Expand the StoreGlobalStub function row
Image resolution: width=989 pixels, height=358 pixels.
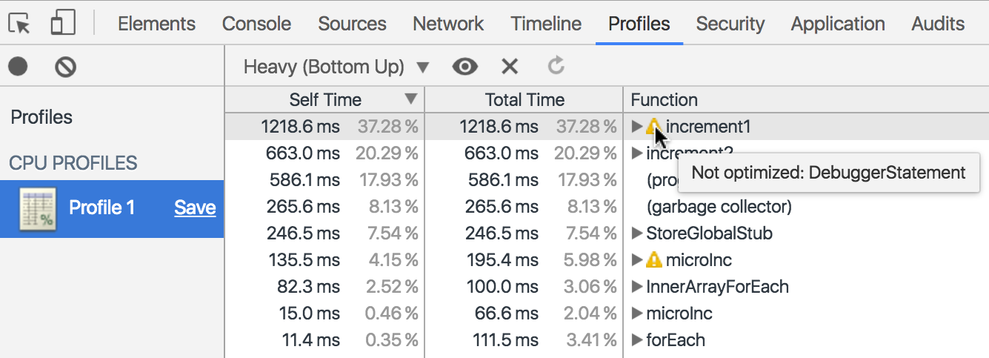(x=636, y=233)
